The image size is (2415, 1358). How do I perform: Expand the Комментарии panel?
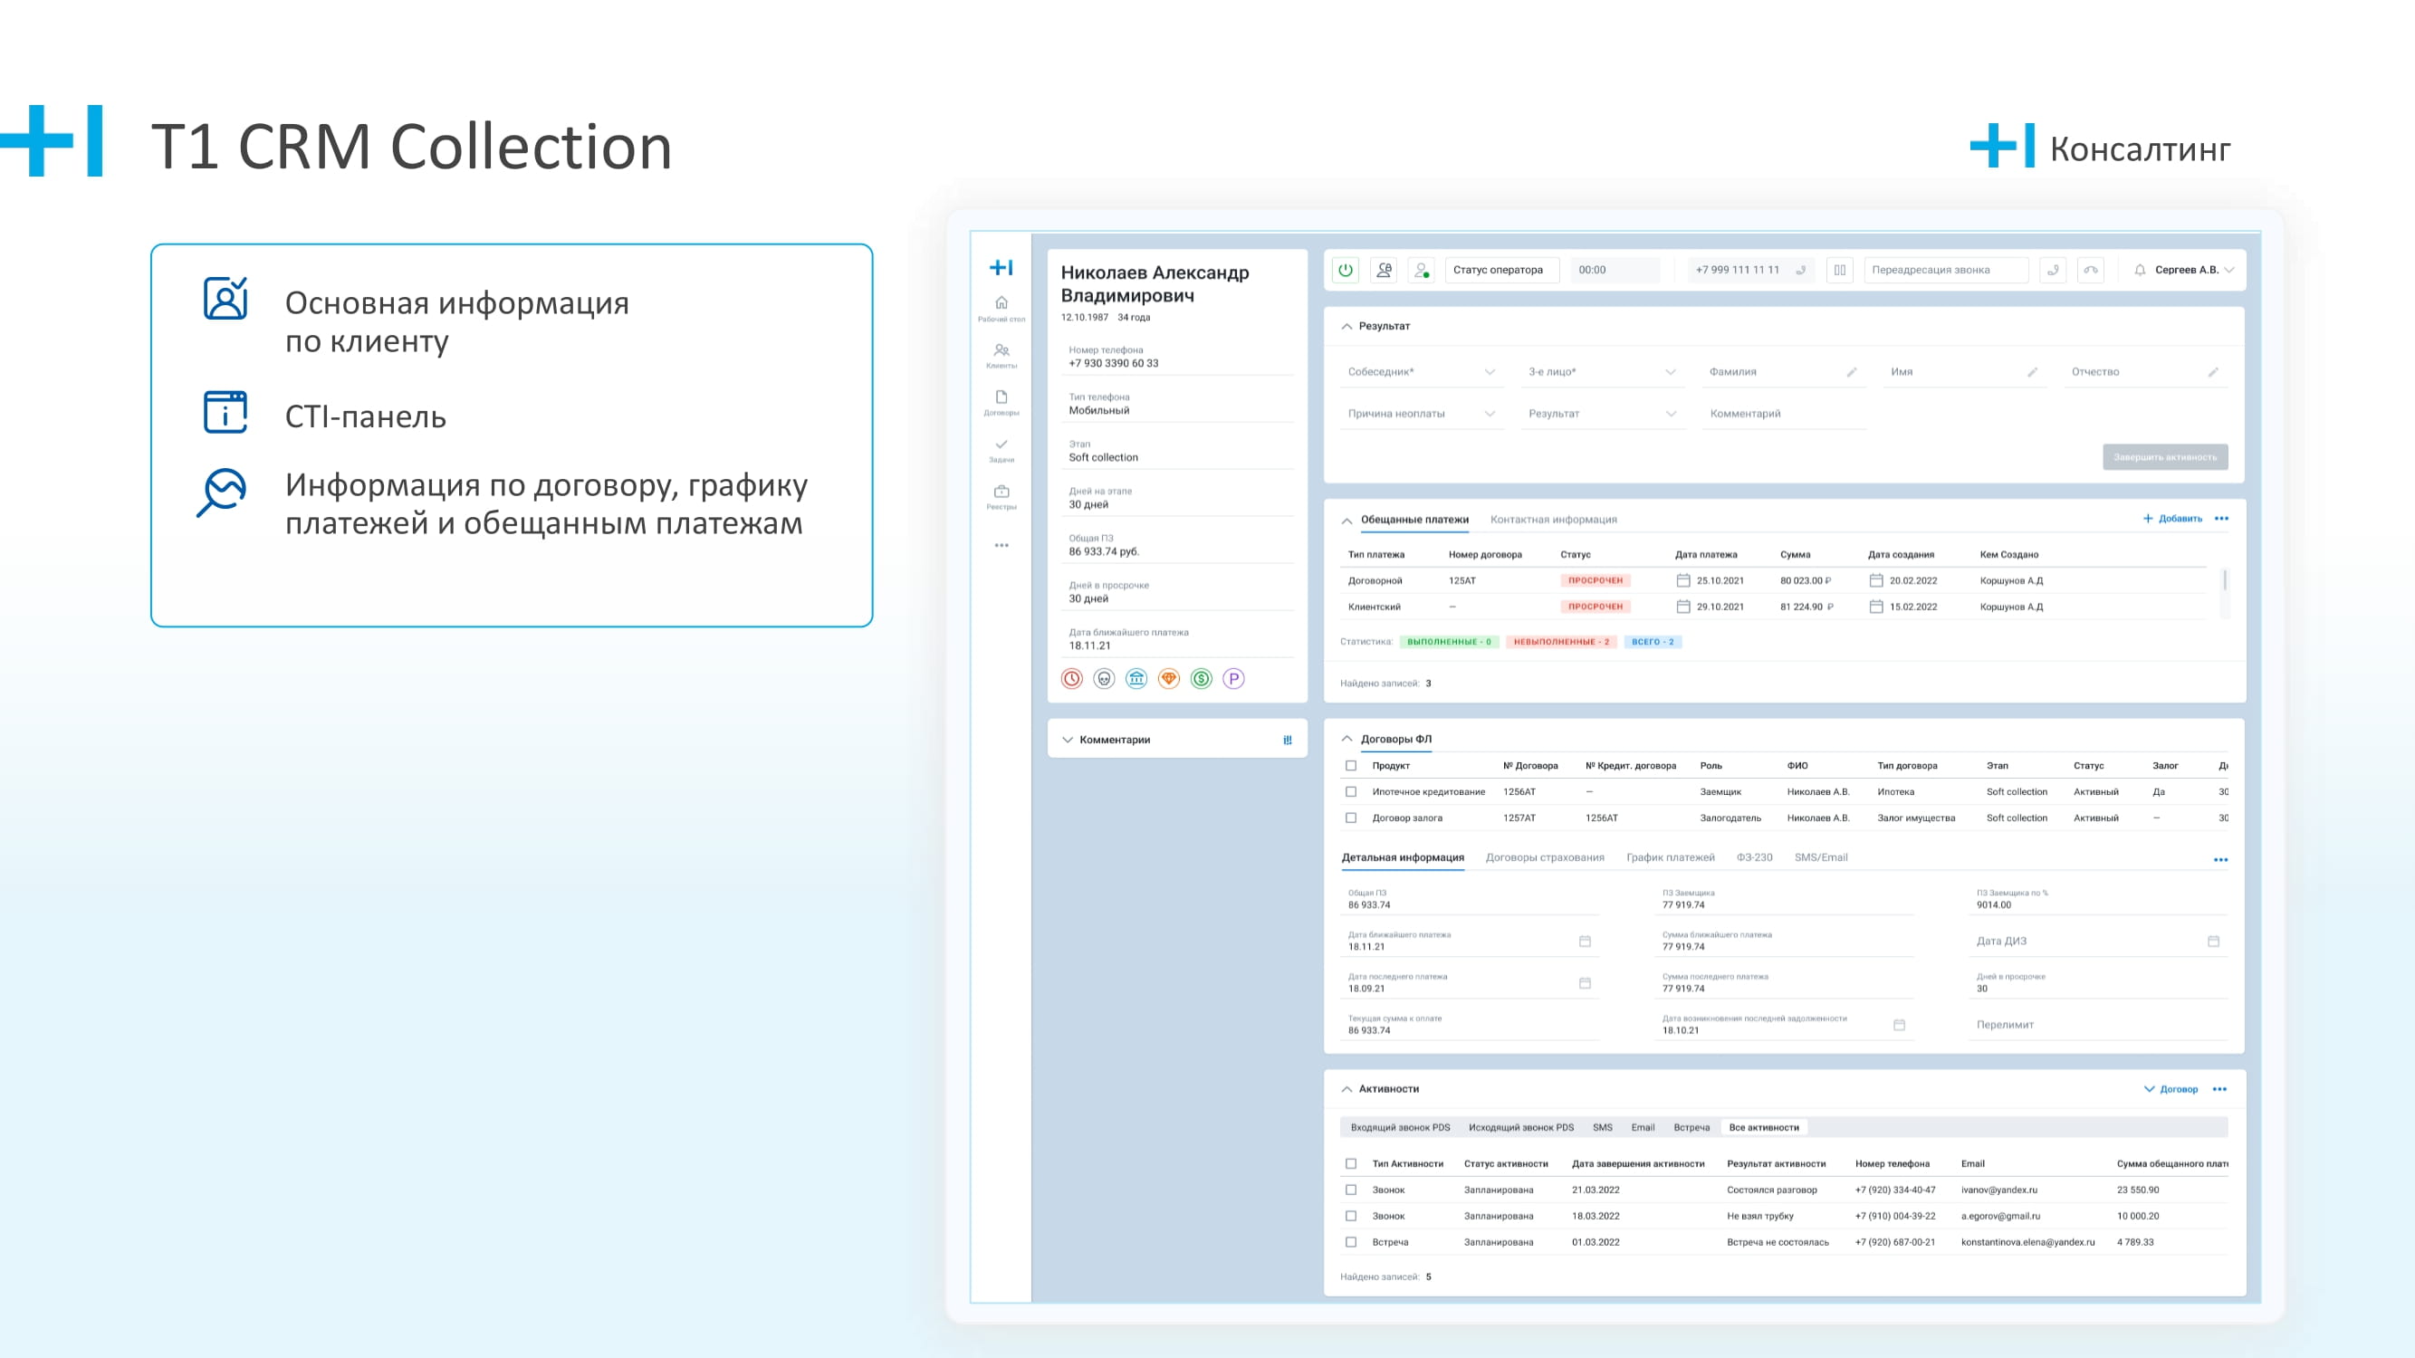point(1067,741)
